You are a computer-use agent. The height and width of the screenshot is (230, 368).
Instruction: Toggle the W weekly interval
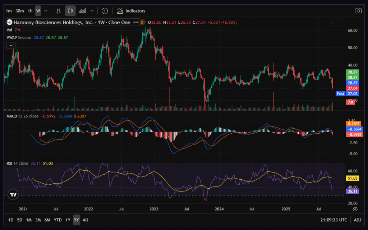tap(38, 11)
